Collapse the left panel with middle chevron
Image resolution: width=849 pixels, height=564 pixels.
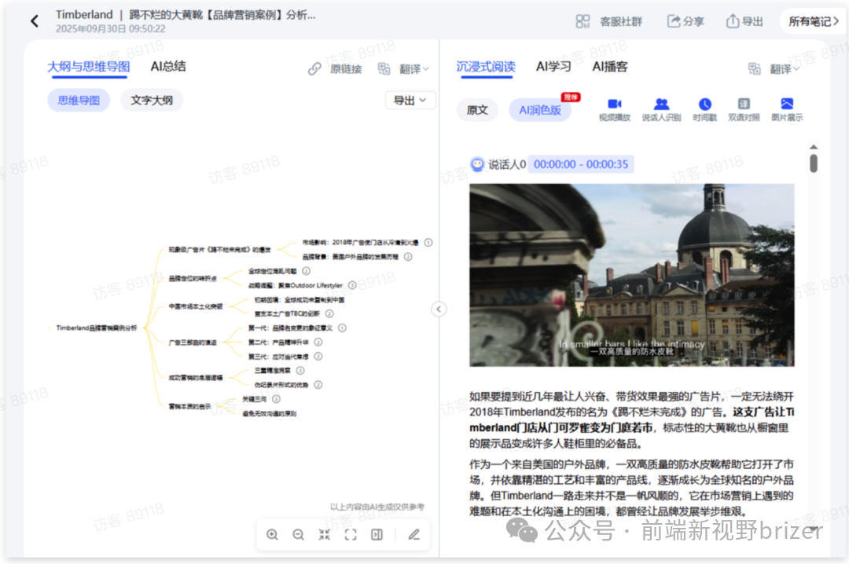[x=439, y=309]
